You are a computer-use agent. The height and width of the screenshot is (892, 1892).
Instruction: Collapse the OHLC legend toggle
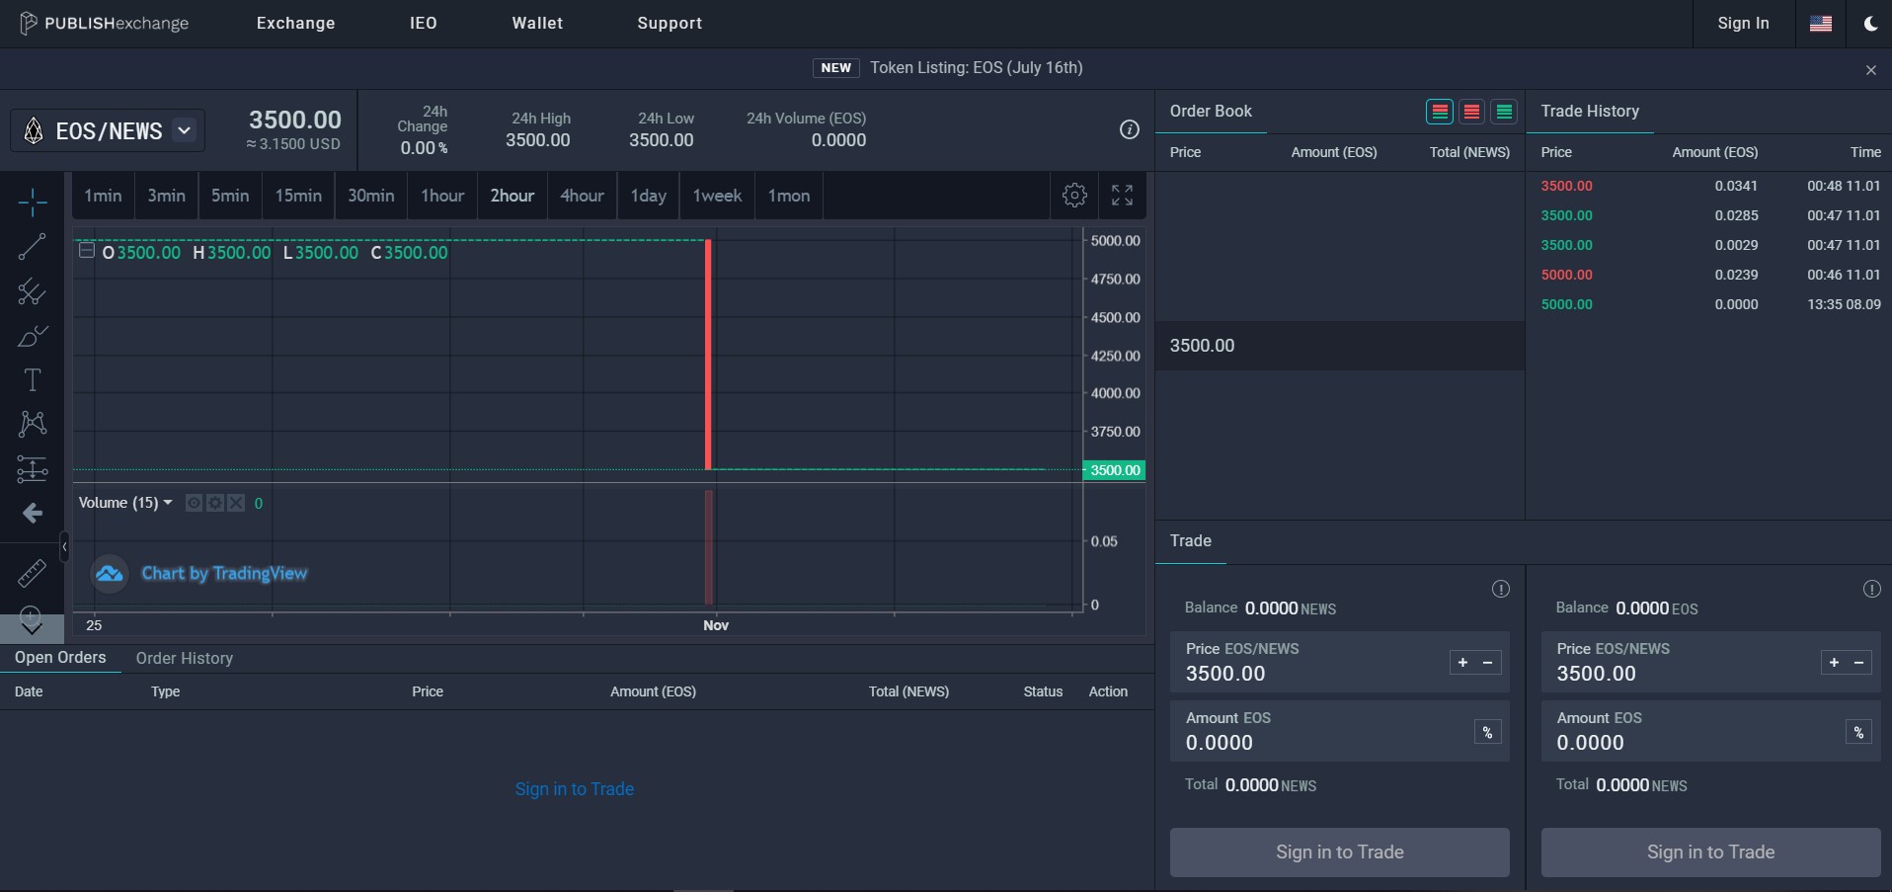(x=87, y=251)
